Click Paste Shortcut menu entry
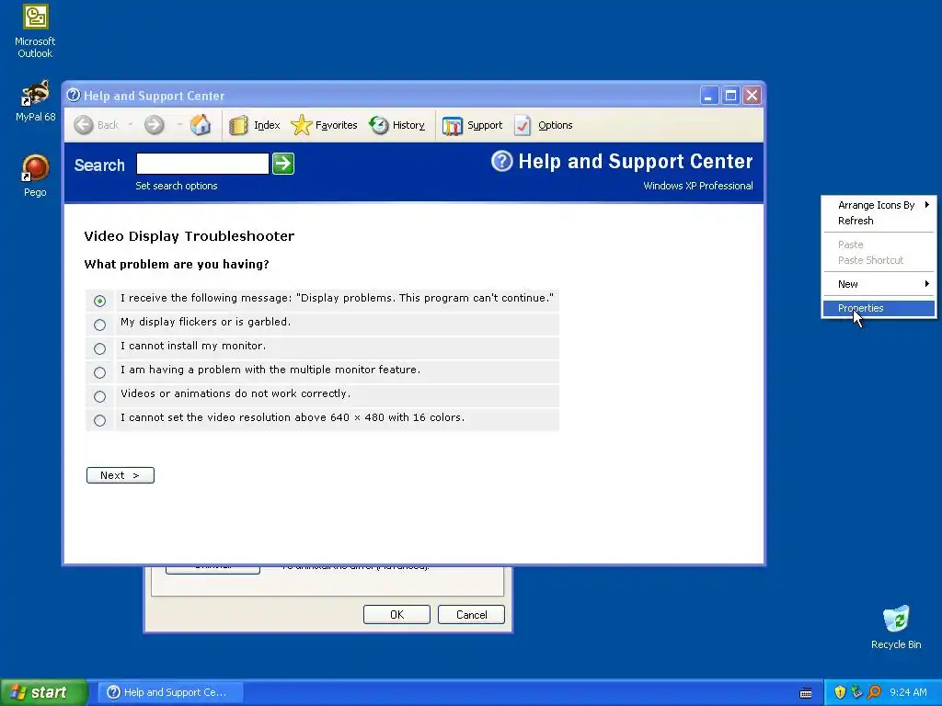Image resolution: width=942 pixels, height=706 pixels. (879, 260)
